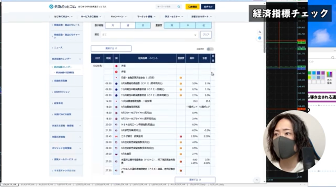The image size is (336, 187).
Task: Click the translate icon at the page's right edge
Action: pos(260,32)
